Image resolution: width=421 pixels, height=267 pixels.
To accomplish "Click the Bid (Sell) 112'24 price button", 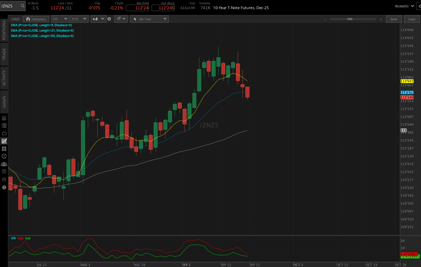I will pyautogui.click(x=137, y=8).
